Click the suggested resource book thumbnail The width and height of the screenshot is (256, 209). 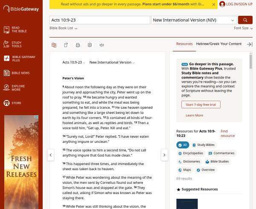click(x=187, y=204)
